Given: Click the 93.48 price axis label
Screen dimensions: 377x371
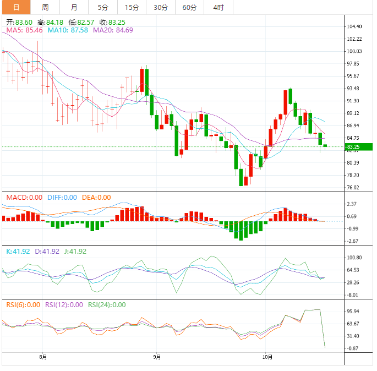Looking at the screenshot, I should [353, 89].
